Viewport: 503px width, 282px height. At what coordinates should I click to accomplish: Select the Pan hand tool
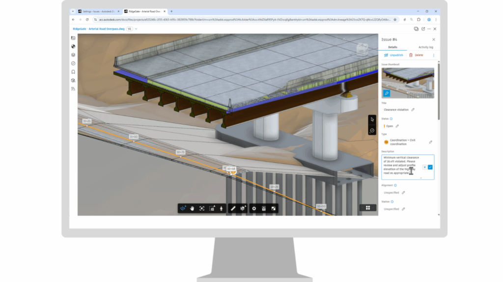click(x=192, y=208)
